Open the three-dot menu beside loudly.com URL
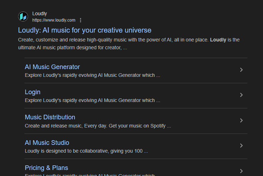The image size is (263, 176). tap(81, 20)
